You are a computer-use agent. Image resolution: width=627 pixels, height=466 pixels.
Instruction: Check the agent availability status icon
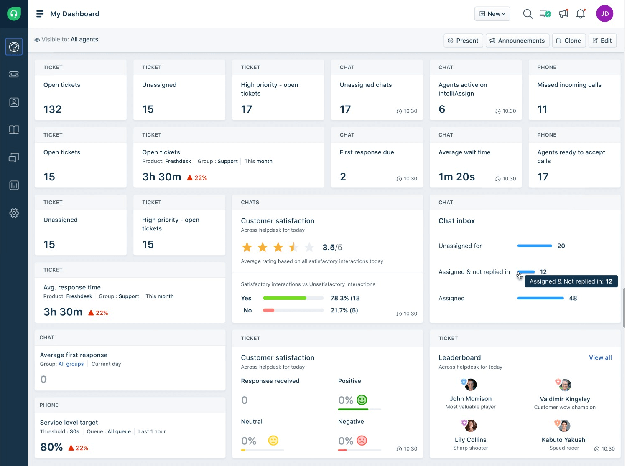pos(545,13)
